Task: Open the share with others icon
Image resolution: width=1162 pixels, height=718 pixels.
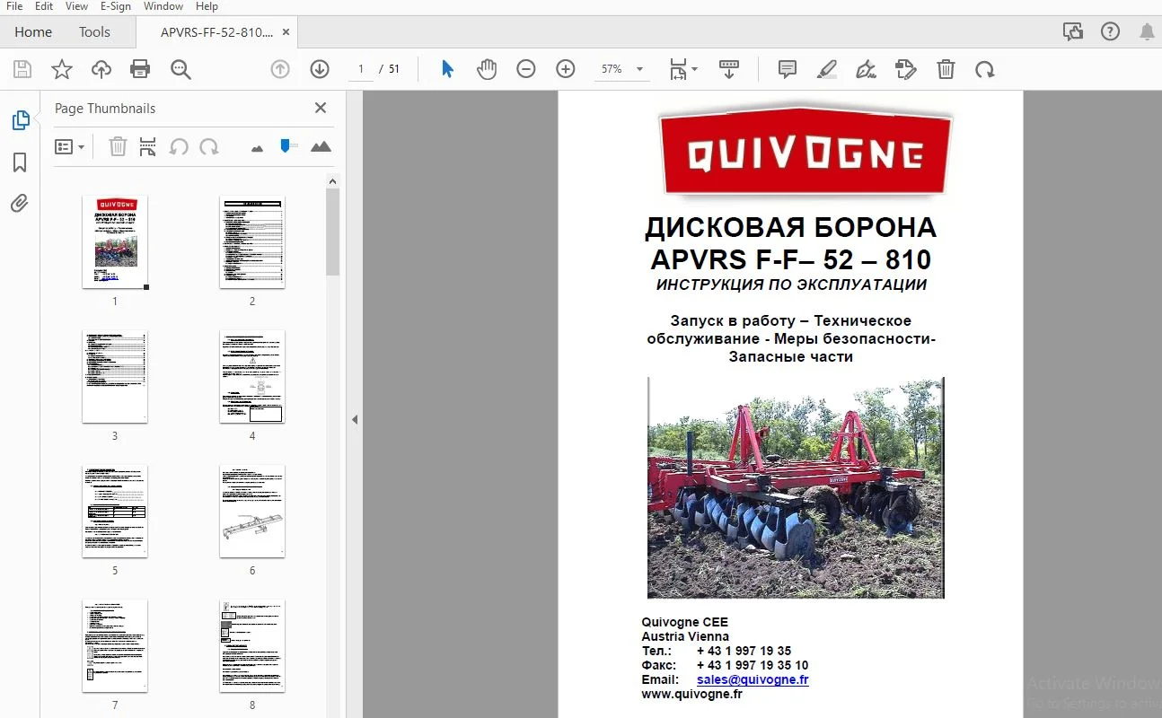Action: (1073, 31)
